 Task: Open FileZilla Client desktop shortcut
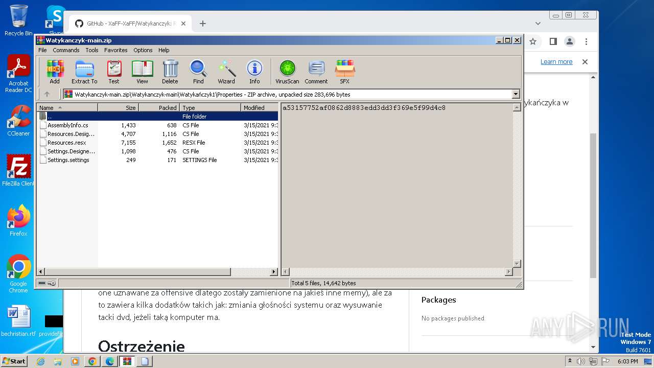tap(18, 171)
